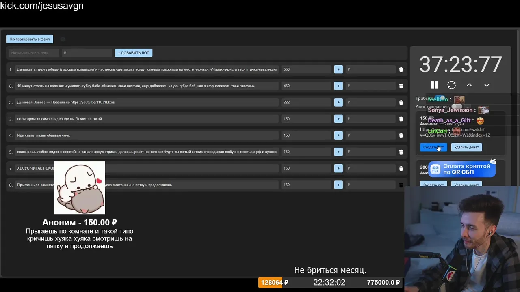520x292 pixels.
Task: Click the '128064 ₽' collected amount
Action: pyautogui.click(x=274, y=282)
